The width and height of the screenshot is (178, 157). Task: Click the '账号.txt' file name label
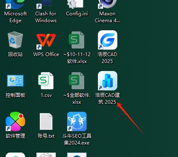(46, 136)
